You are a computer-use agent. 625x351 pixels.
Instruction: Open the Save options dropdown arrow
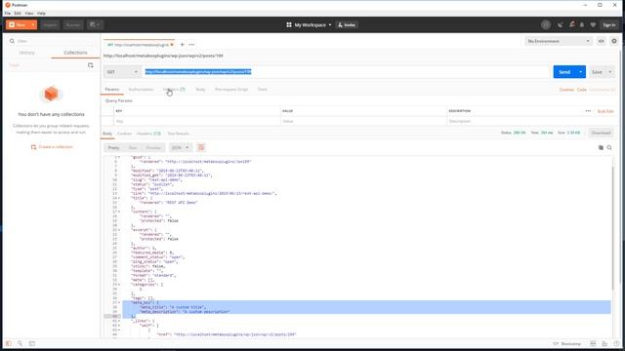pos(609,72)
